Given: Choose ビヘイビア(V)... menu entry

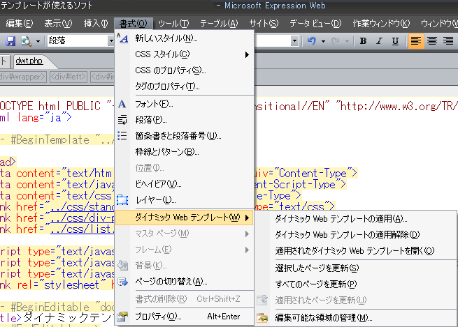Looking at the screenshot, I should 185,184.
